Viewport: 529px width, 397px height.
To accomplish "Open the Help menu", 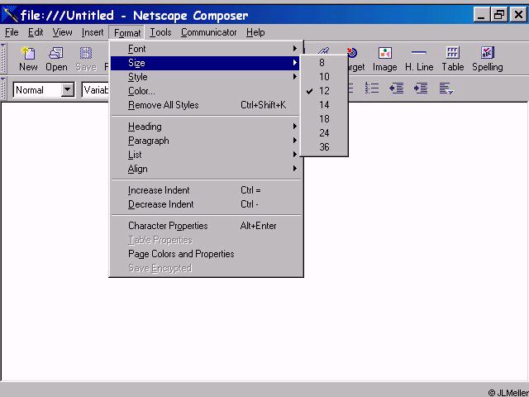I will (x=255, y=32).
